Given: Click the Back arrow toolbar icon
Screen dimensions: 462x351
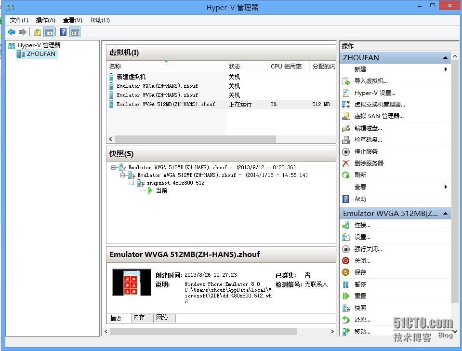Looking at the screenshot, I should (x=12, y=32).
